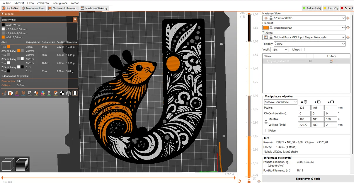Viewport: 354px width, 183px height.
Task: Switch to 3D editor view cube icon
Action: pos(8,164)
